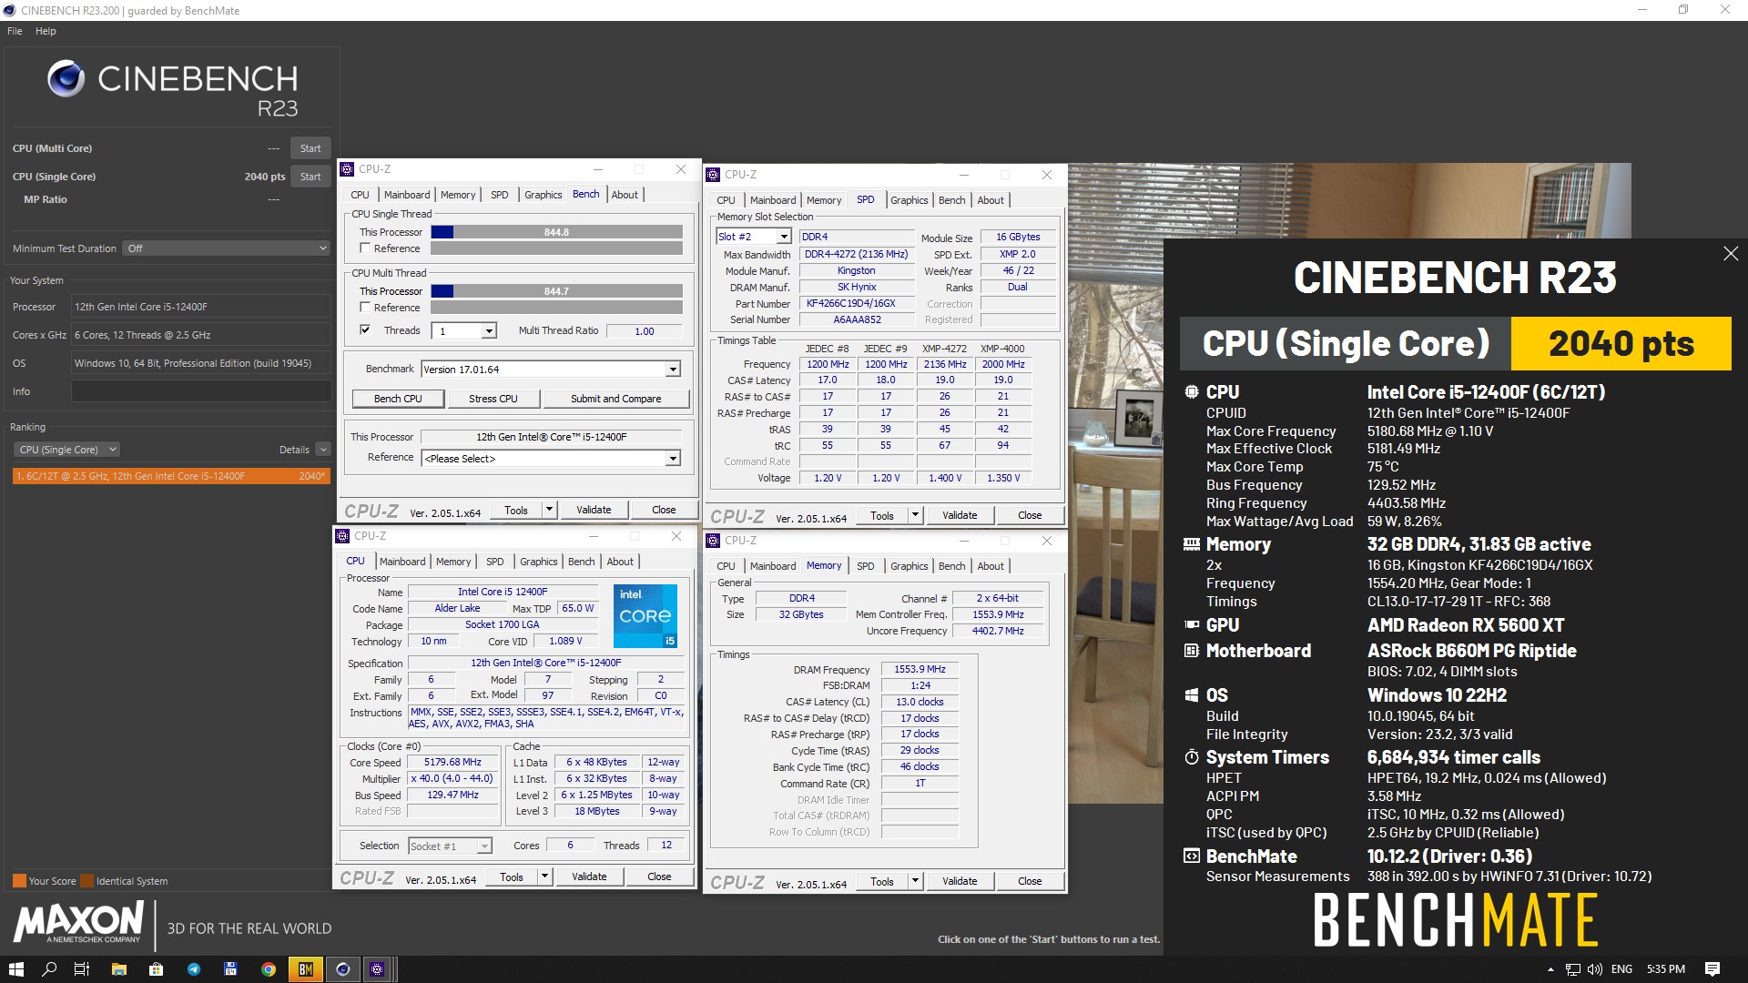Viewport: 1748px width, 983px height.
Task: Click CPU-Z SPD window title icon
Action: pyautogui.click(x=714, y=175)
